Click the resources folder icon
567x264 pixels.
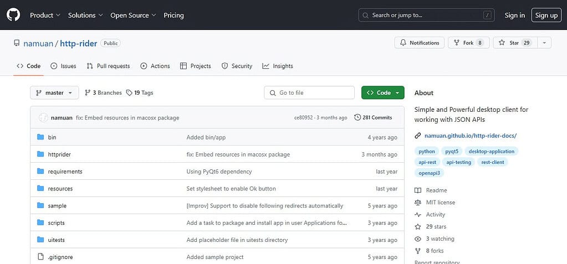click(x=40, y=188)
